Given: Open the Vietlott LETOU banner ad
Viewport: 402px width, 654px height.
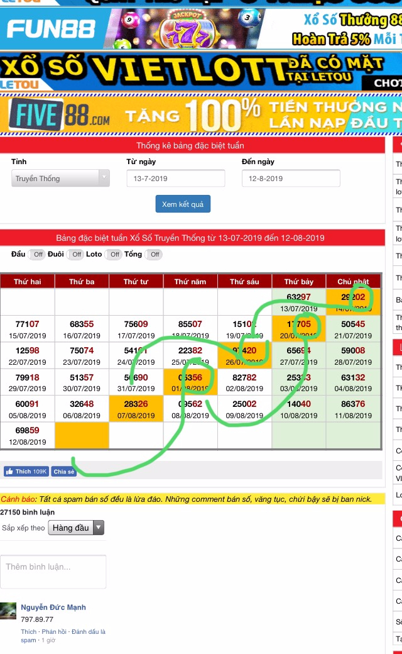Looking at the screenshot, I should click(201, 72).
